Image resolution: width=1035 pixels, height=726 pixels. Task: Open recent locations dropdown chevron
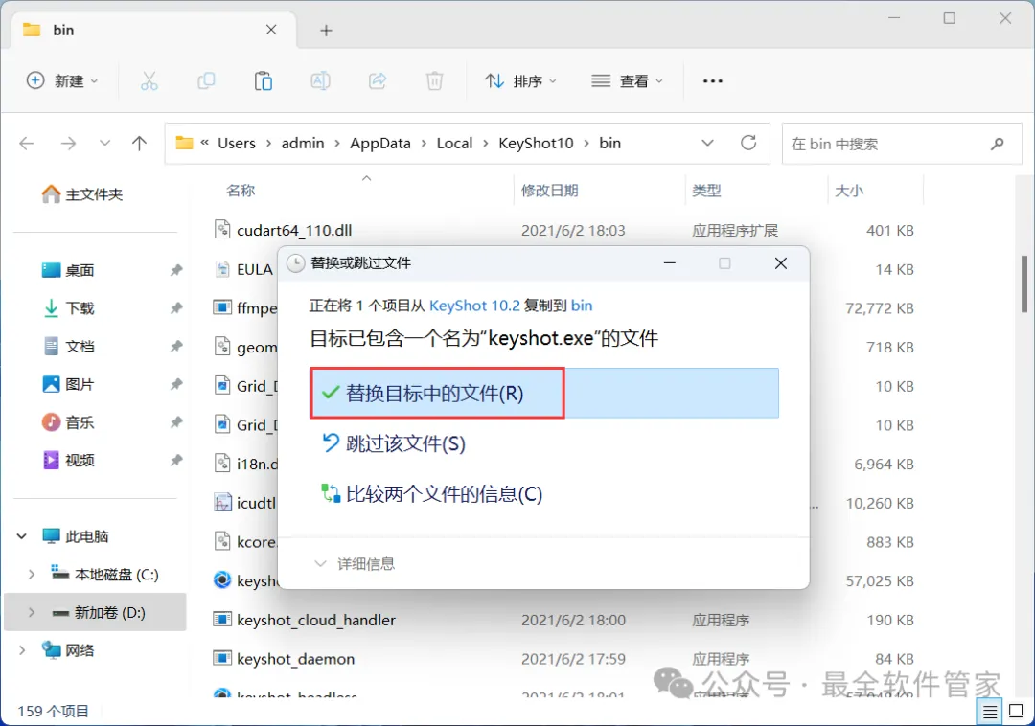pos(104,143)
